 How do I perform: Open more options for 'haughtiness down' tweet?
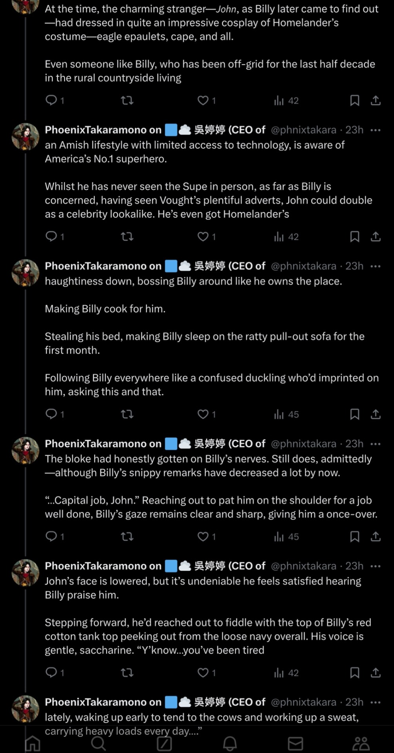(376, 266)
